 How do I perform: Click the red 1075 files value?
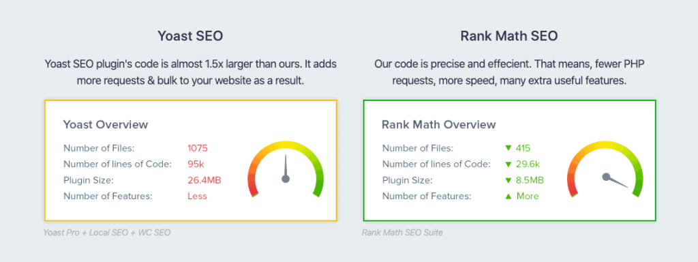click(198, 148)
